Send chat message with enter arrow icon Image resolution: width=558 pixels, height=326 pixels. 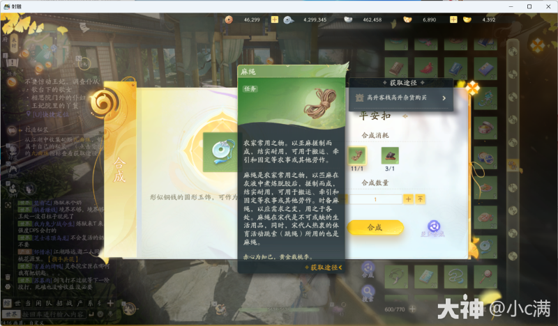click(91, 314)
